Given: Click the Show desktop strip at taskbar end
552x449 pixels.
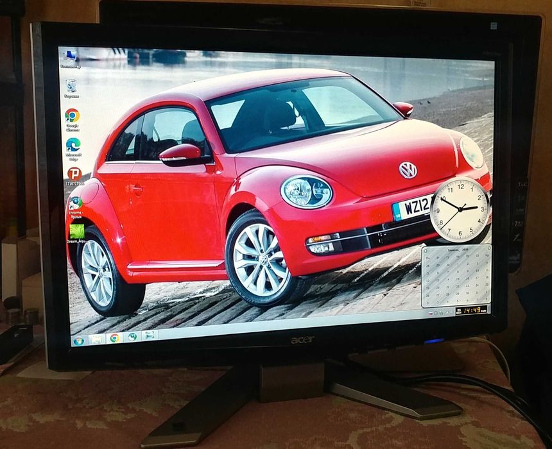Looking at the screenshot, I should [x=489, y=309].
